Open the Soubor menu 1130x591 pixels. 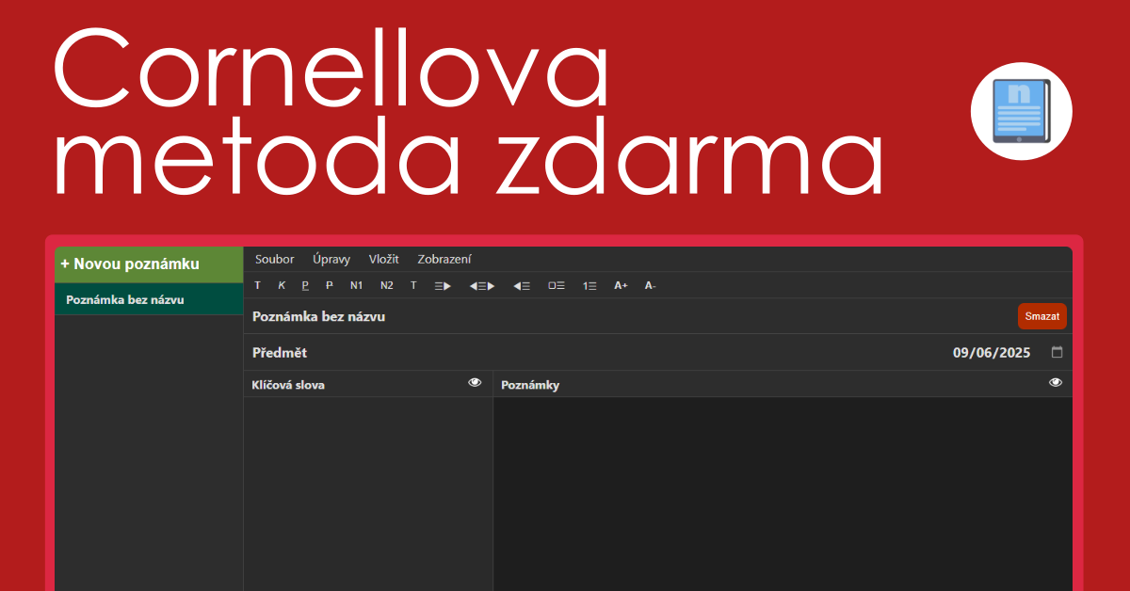pyautogui.click(x=275, y=259)
